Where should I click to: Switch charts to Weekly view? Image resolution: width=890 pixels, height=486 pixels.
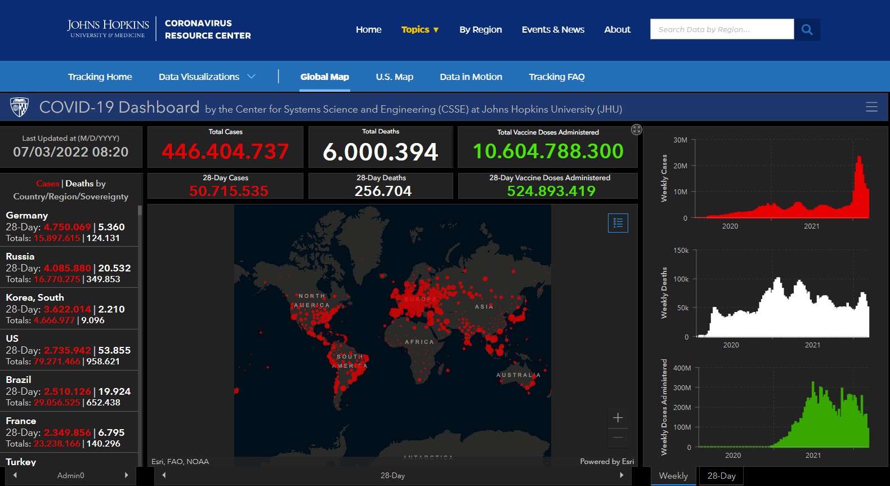(x=673, y=476)
